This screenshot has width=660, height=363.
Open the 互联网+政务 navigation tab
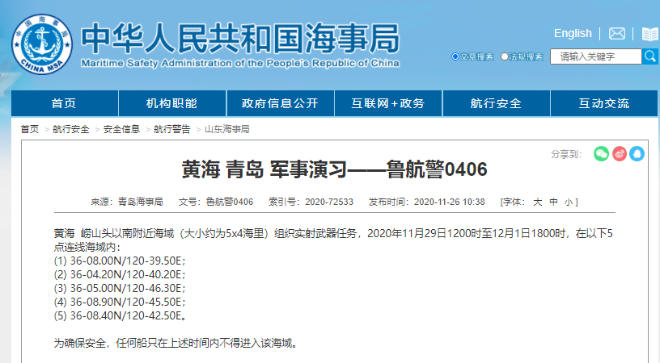[x=388, y=103]
